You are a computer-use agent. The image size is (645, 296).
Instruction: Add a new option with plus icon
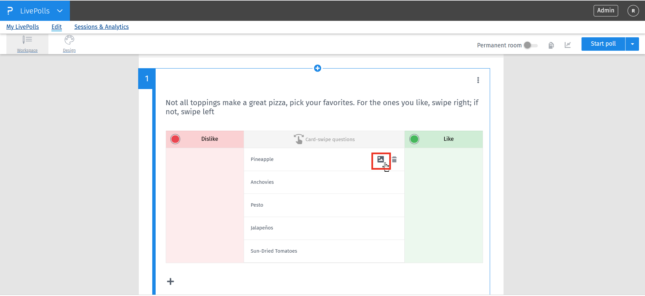click(170, 282)
